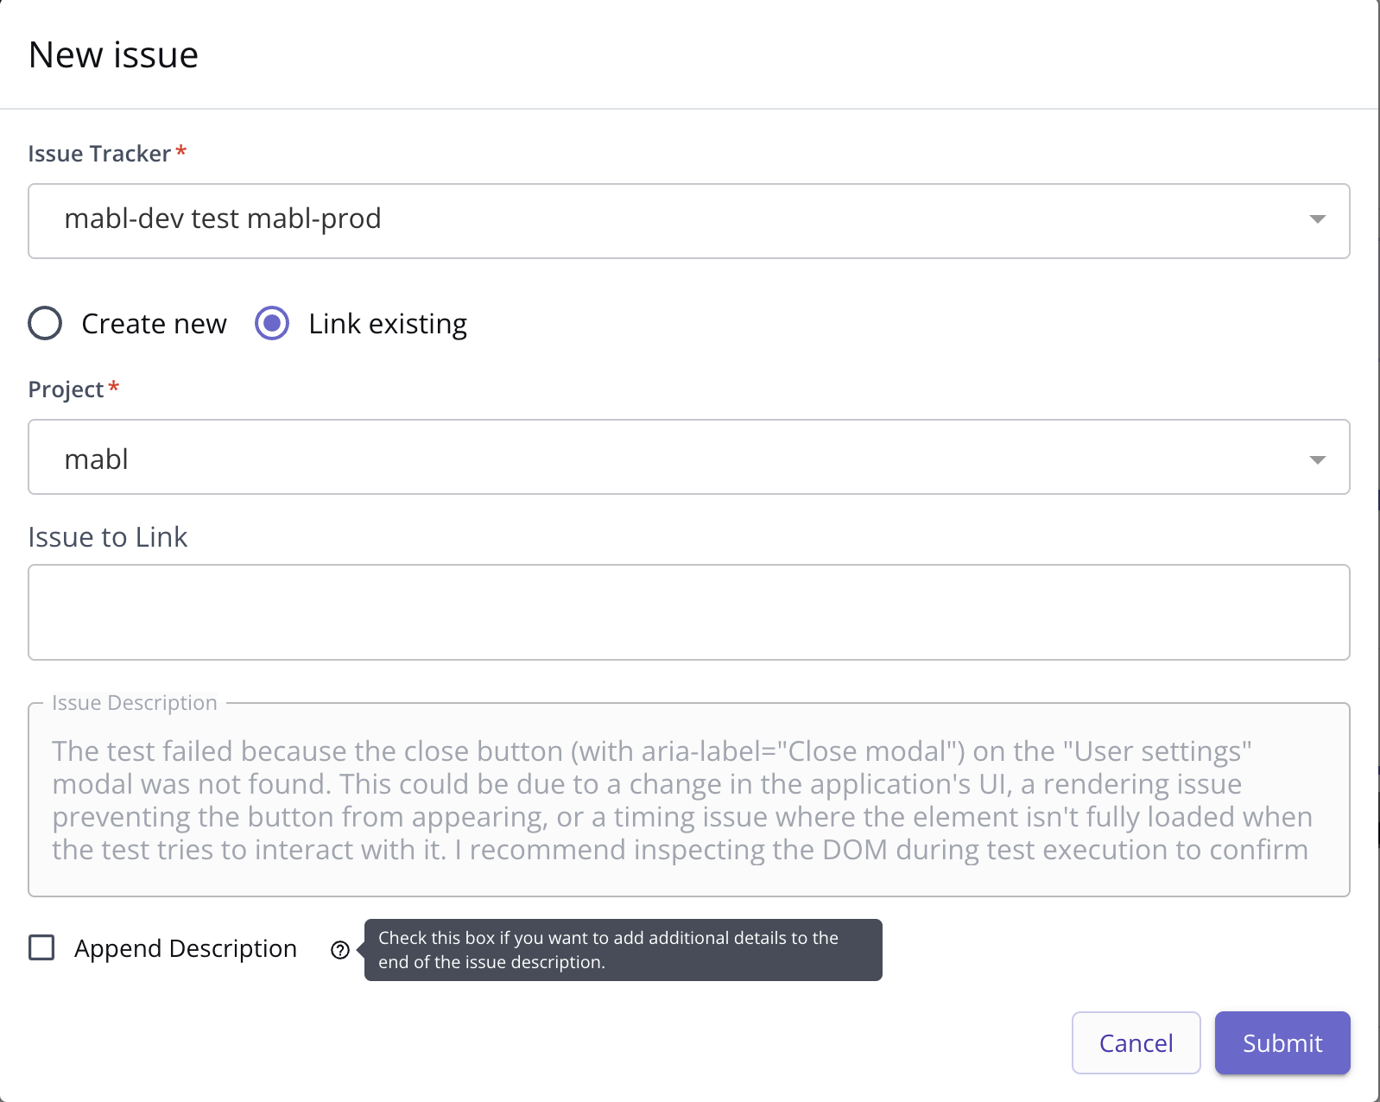Click the help icon beside Append Description

(x=340, y=949)
